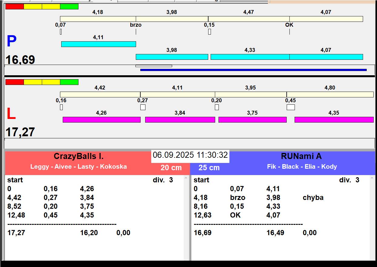Click the blue progress line in the P lane
The image size is (377, 267).
click(253, 70)
